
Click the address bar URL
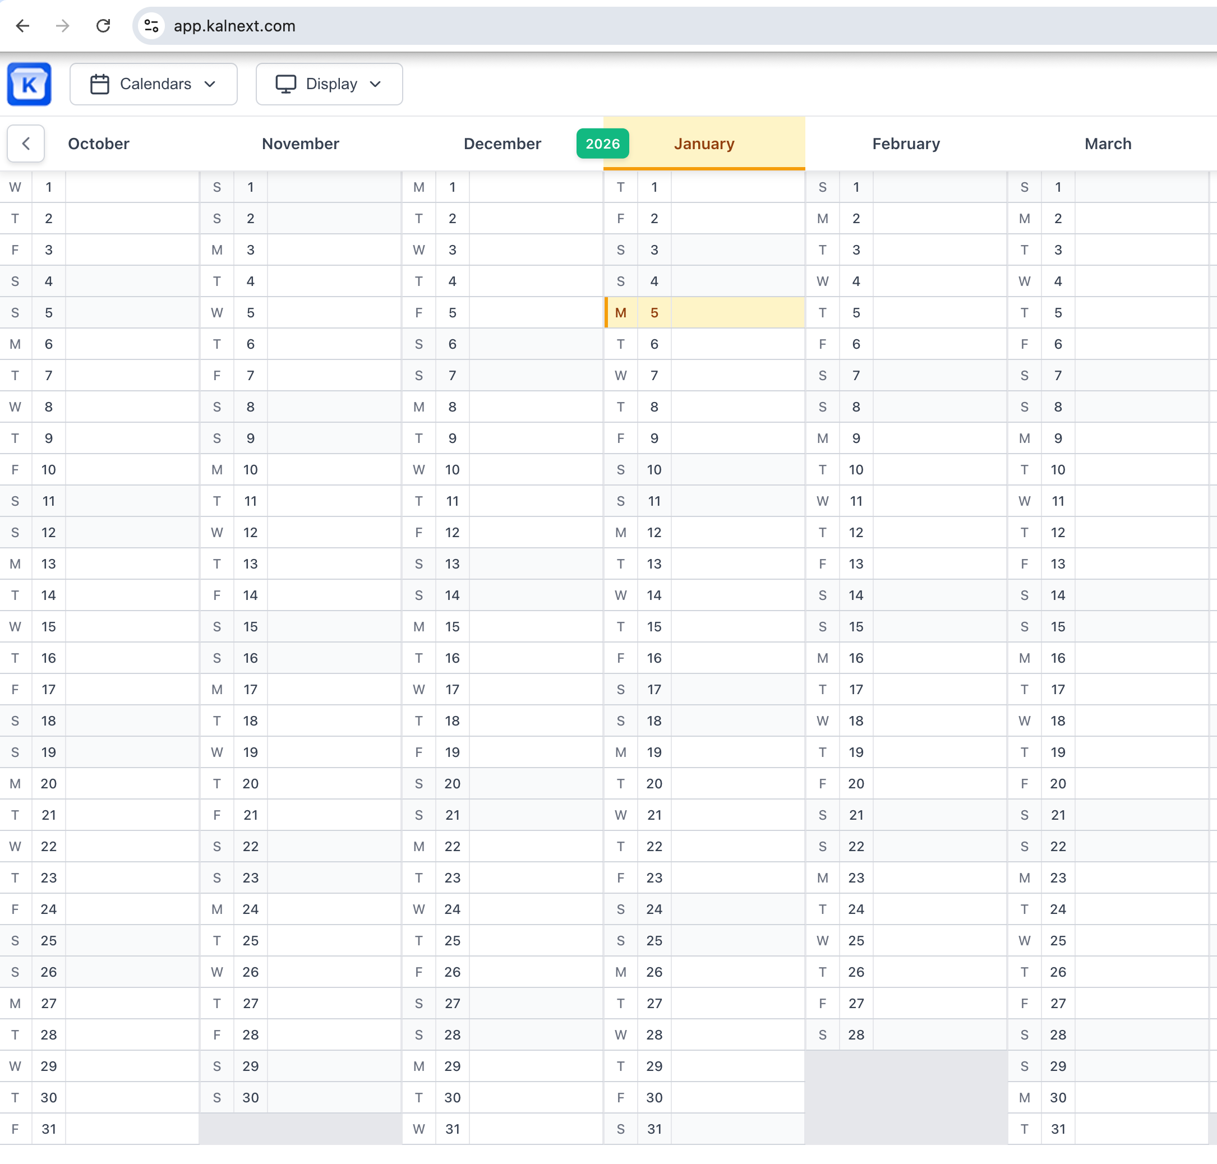(x=234, y=26)
